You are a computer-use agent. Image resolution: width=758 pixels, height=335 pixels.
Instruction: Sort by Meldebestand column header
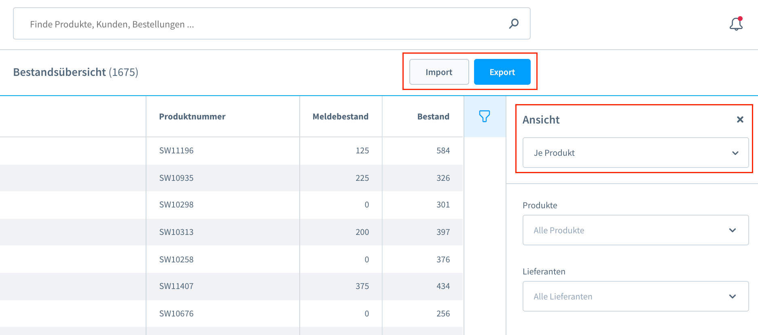340,117
